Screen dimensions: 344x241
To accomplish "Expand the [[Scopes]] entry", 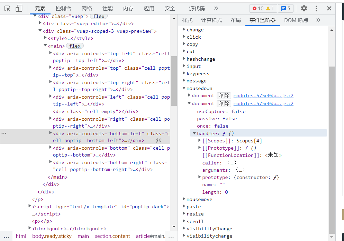I will click(x=200, y=141).
